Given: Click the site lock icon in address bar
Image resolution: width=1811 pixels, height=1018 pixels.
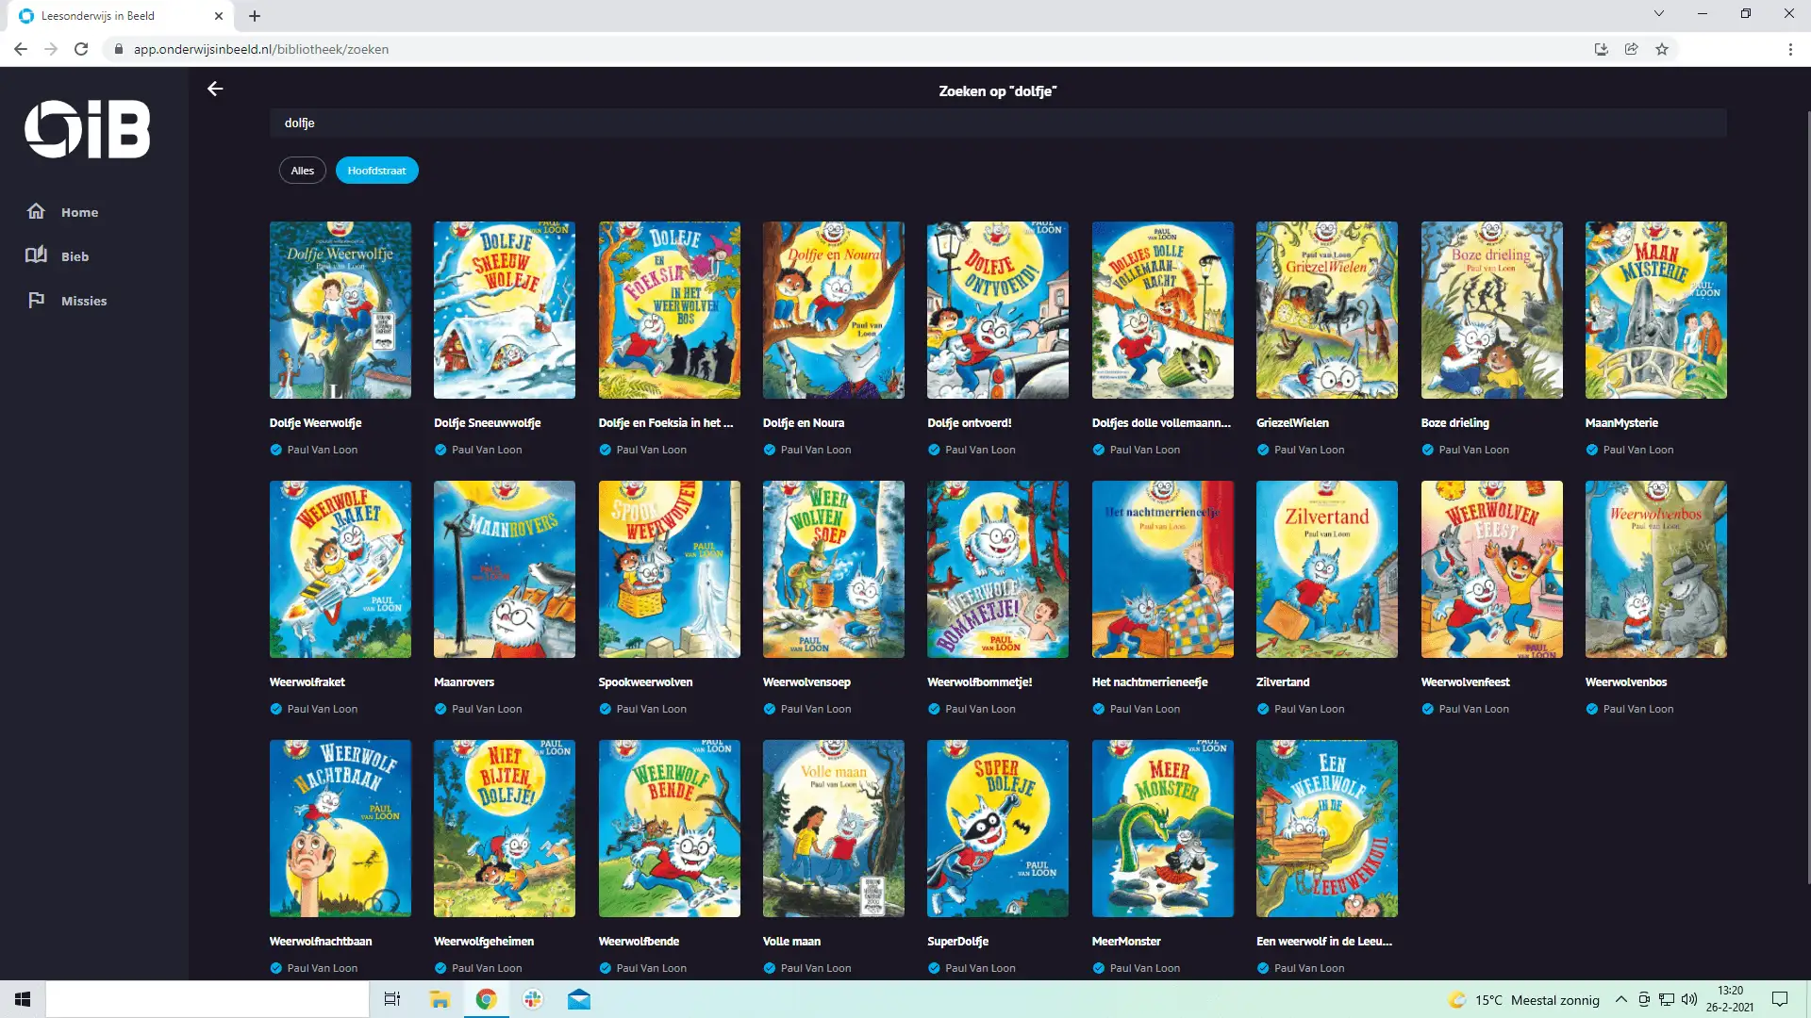Looking at the screenshot, I should [119, 49].
